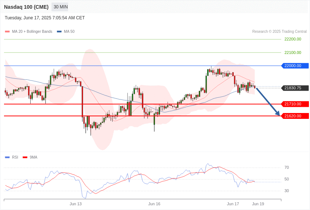Click the MA 20 + Bollinger Bands legend label
The width and height of the screenshot is (310, 210).
tap(32, 31)
